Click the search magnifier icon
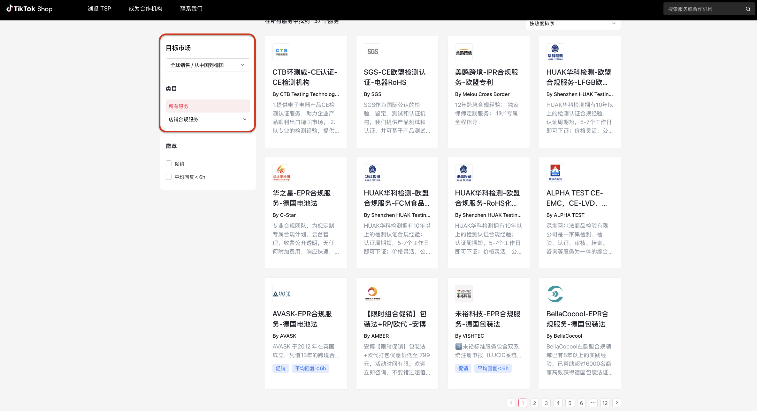 (x=747, y=9)
